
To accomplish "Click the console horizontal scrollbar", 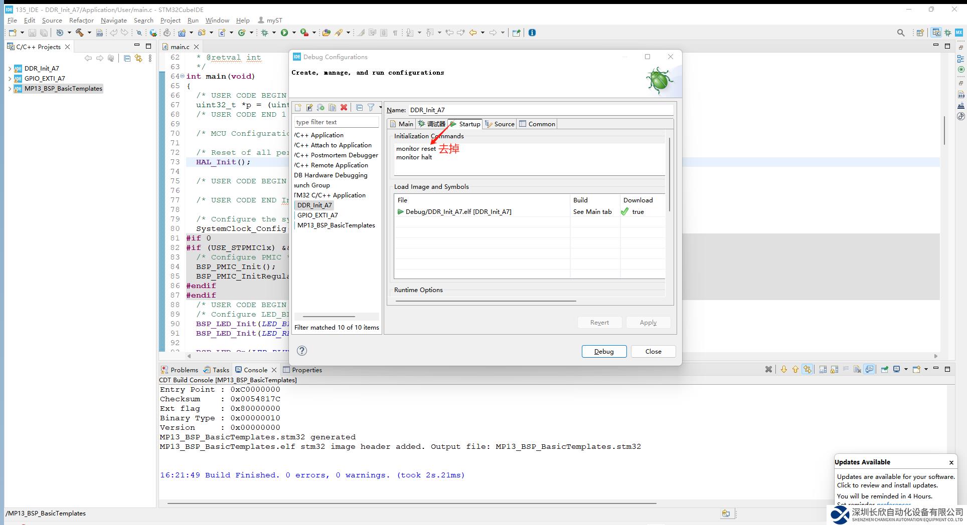I will click(x=411, y=503).
